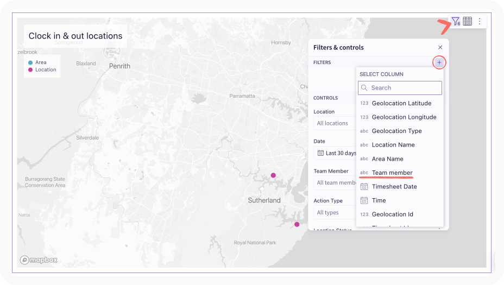The image size is (504, 285).
Task: Click the magnifier icon in the search box
Action: [x=364, y=88]
